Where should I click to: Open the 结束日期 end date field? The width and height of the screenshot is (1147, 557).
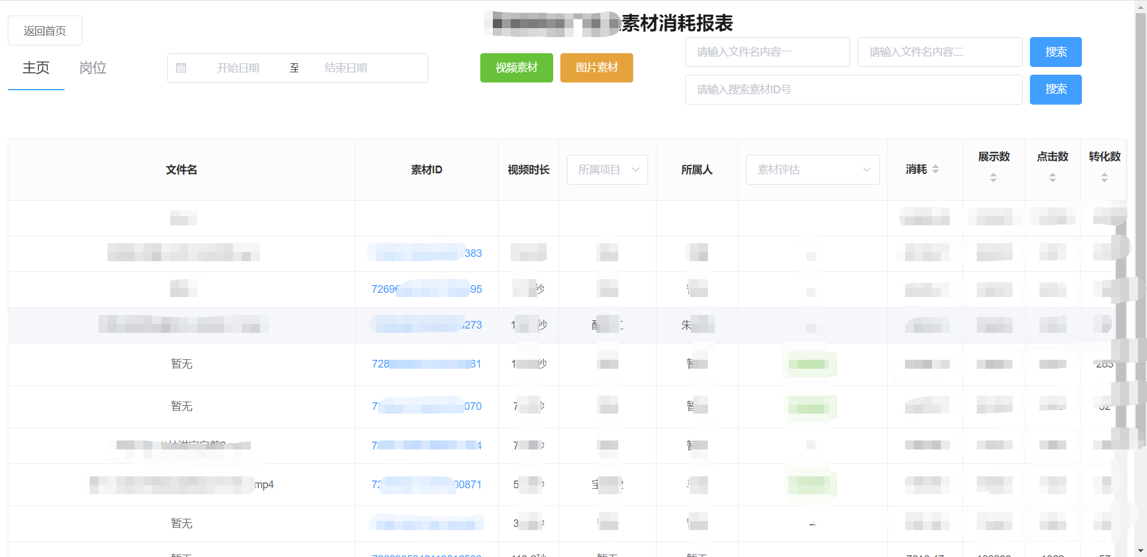point(346,68)
